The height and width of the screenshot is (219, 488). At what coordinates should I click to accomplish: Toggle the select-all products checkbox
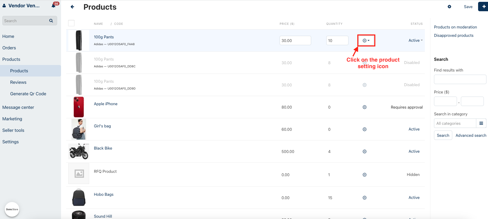[x=71, y=23]
